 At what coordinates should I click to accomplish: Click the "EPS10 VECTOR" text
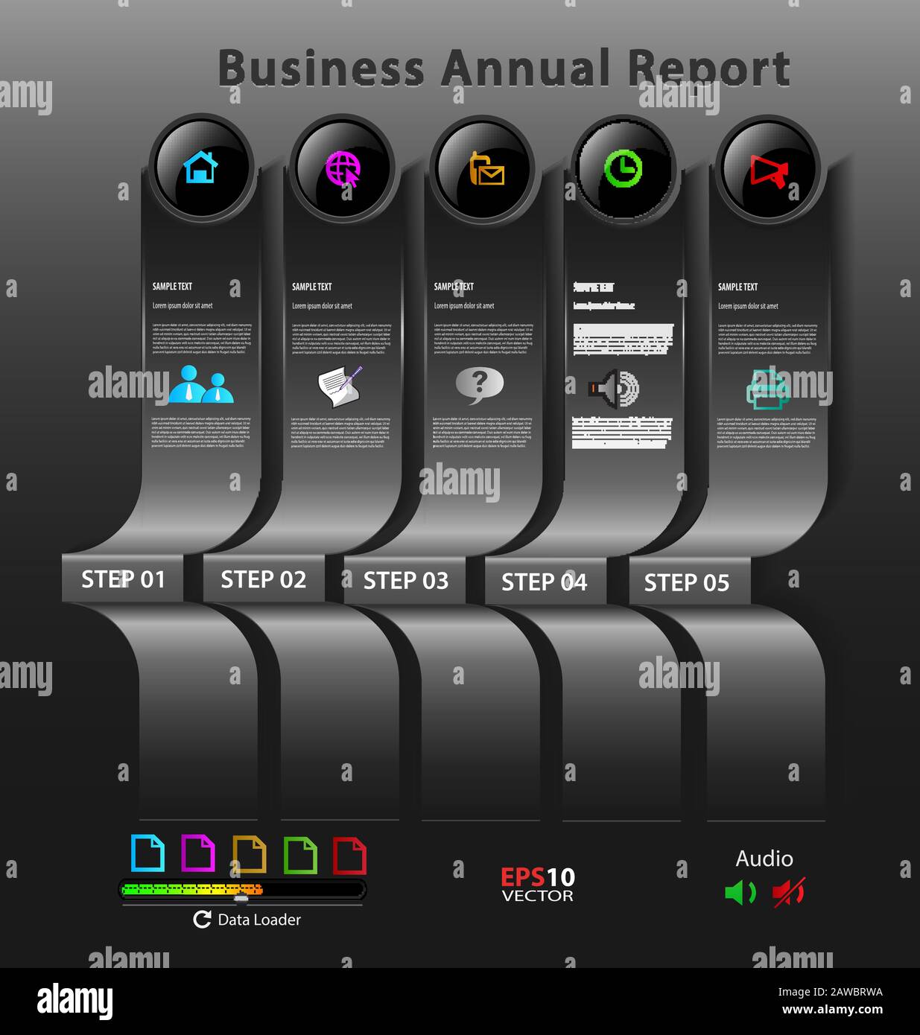[538, 885]
